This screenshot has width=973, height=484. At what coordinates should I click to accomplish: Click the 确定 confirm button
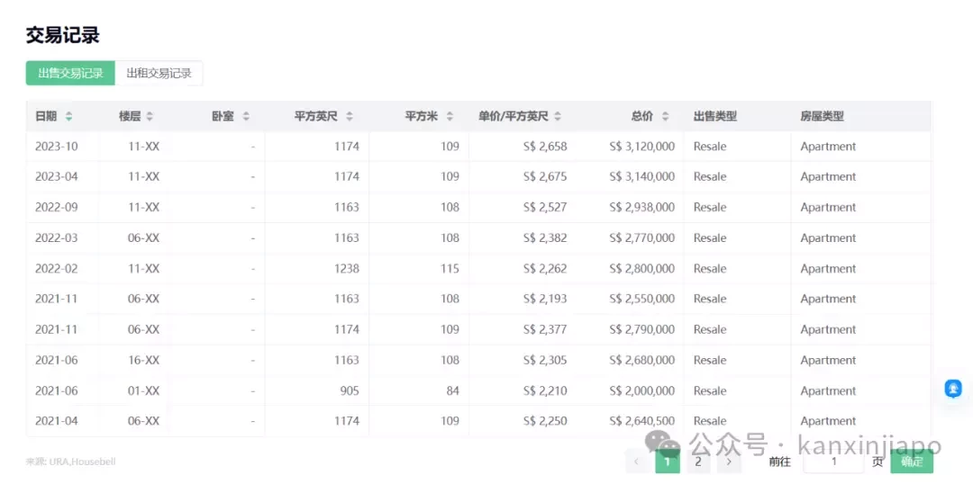(912, 462)
